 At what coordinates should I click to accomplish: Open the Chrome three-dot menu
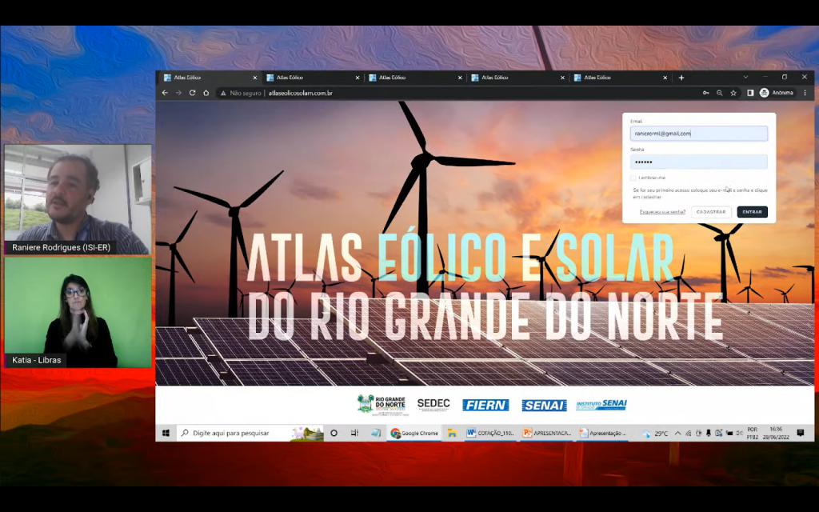click(805, 93)
